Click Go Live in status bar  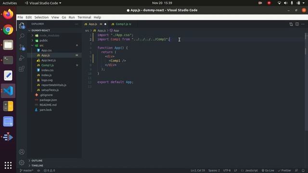(x=268, y=171)
